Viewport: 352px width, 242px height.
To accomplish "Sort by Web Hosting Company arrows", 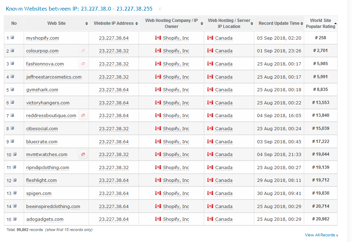I will click(202, 23).
